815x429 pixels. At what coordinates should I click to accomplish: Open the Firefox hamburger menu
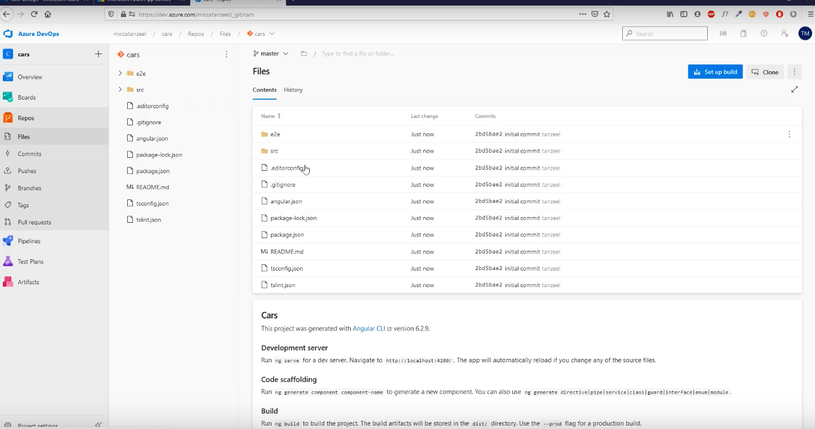coord(810,14)
